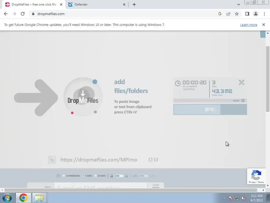Image resolution: width=270 pixels, height=203 pixels.
Task: Go back to the previous page
Action: (6, 14)
